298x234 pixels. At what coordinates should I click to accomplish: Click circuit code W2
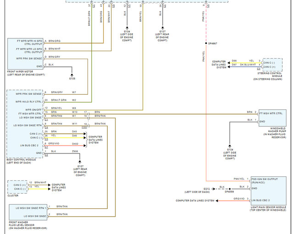74,100
